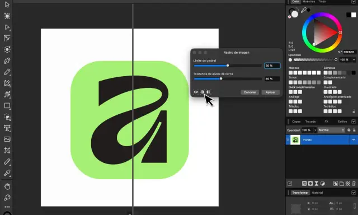Screen dimensions: 358x215
Task: Select the Rectangle shape tool
Action: (7, 106)
